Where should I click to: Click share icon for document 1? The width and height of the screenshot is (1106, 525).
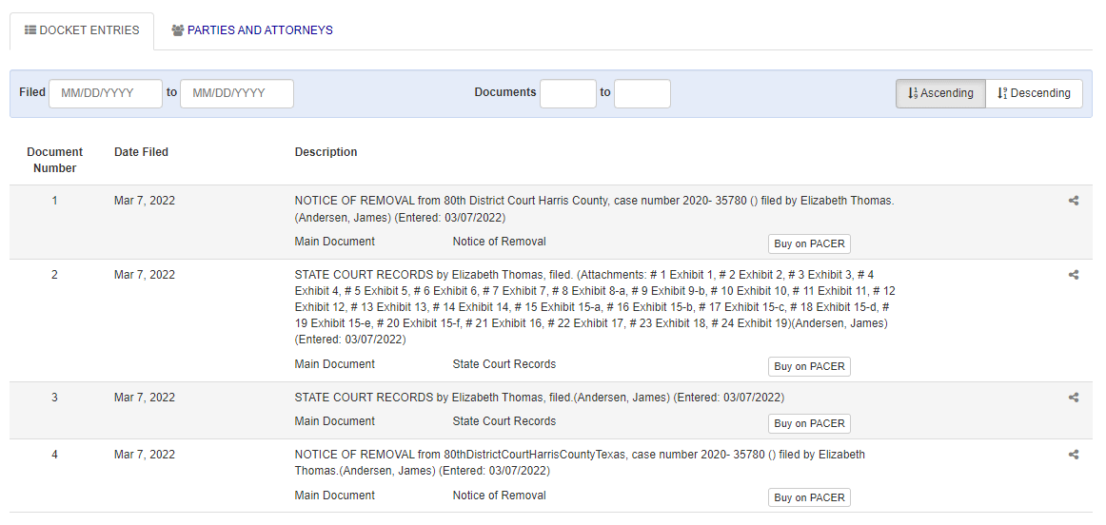[x=1074, y=201]
